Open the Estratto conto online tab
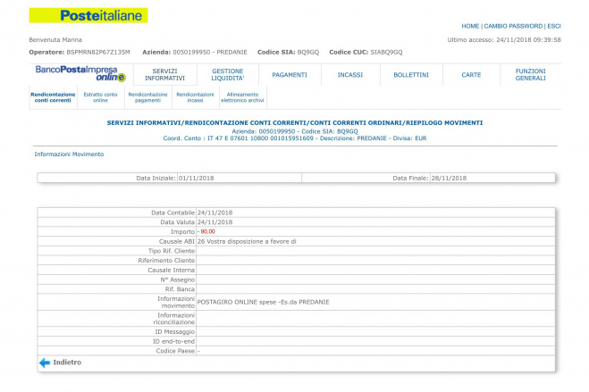This screenshot has width=589, height=392. pos(99,97)
